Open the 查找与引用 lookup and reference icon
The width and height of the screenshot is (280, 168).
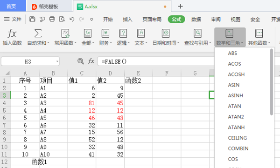(197, 34)
